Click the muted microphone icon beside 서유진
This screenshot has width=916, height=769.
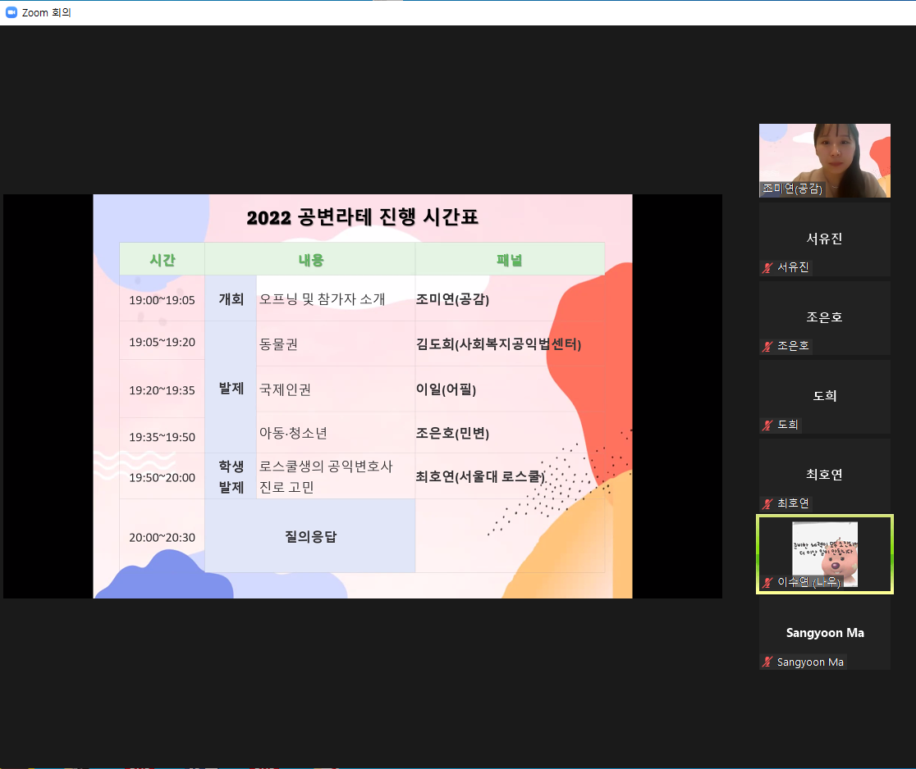(768, 267)
